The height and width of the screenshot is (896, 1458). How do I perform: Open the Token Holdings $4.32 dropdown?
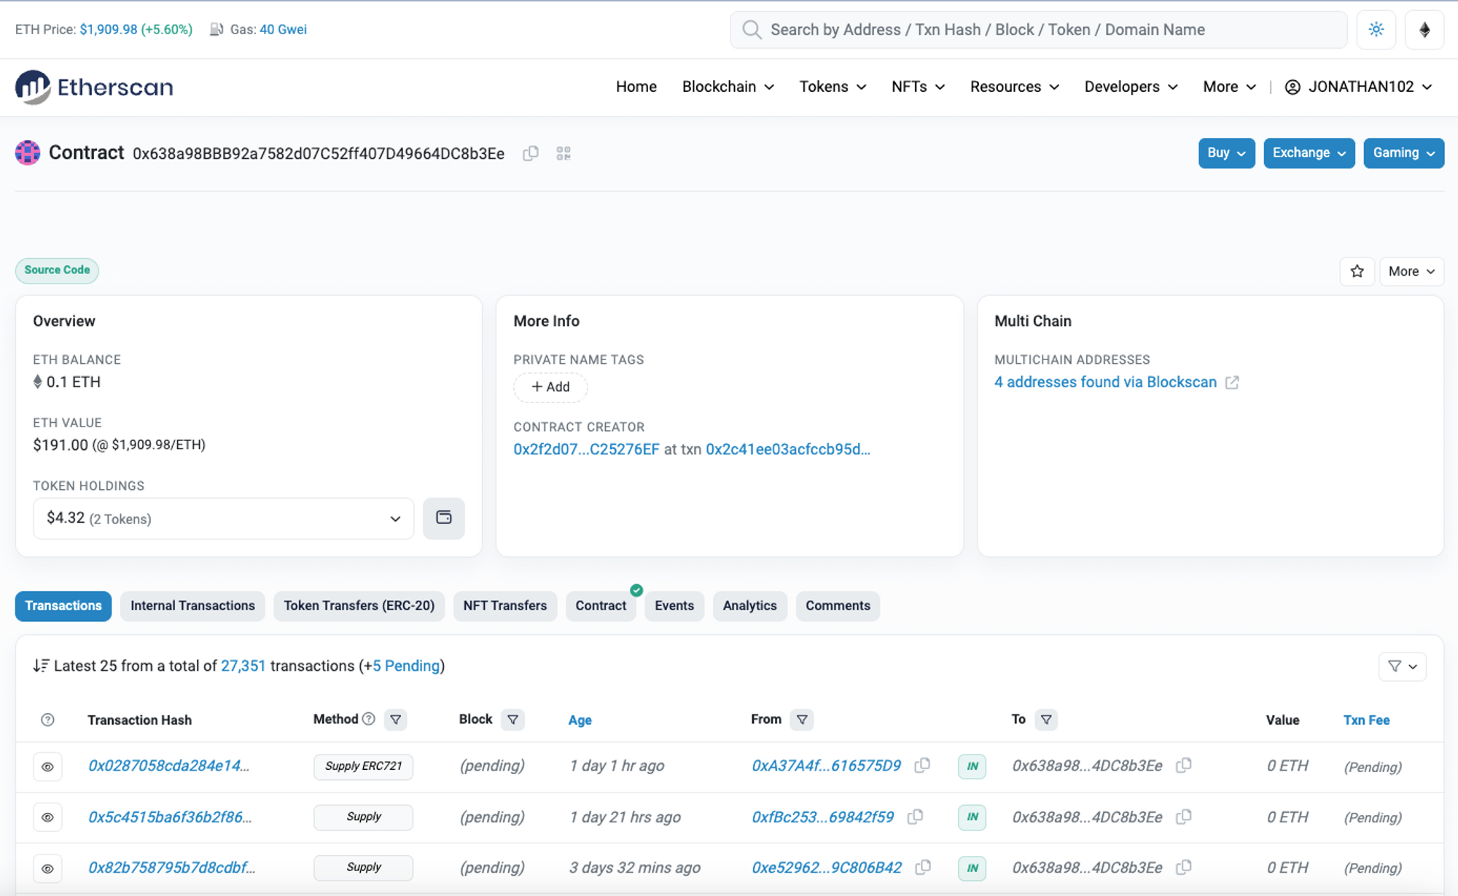223,518
